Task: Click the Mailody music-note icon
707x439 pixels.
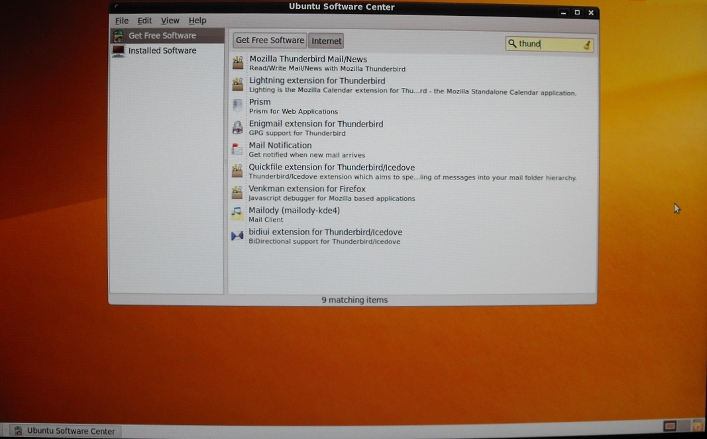Action: [x=237, y=214]
